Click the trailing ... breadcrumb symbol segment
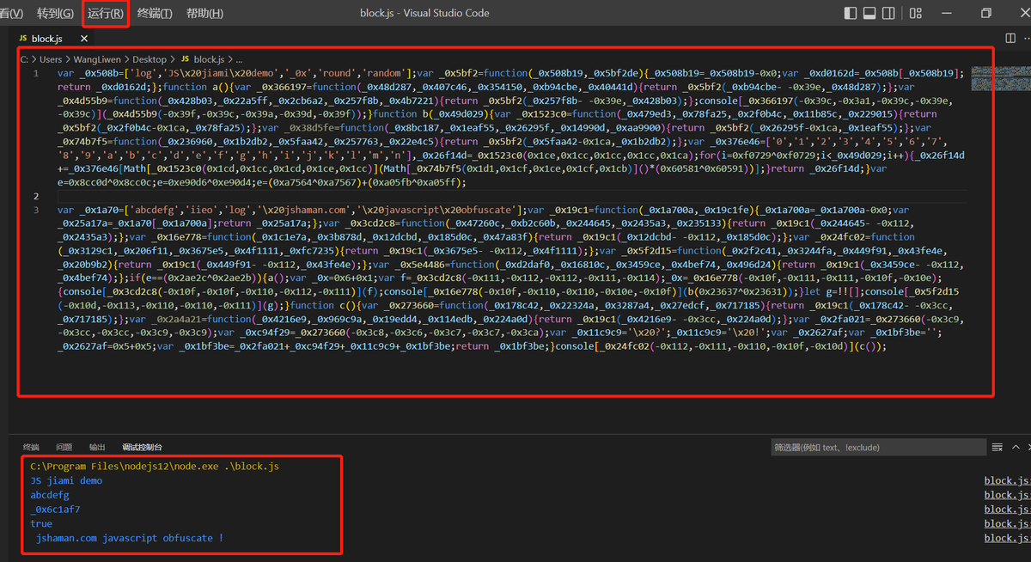The image size is (1031, 562). (x=239, y=59)
